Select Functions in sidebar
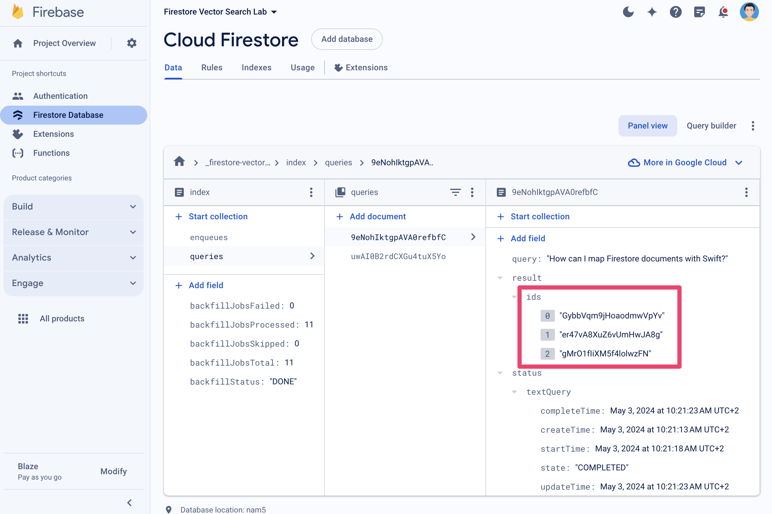Image resolution: width=772 pixels, height=514 pixels. pos(51,153)
